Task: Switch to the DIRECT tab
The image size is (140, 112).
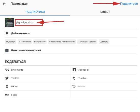Action: tap(105, 12)
